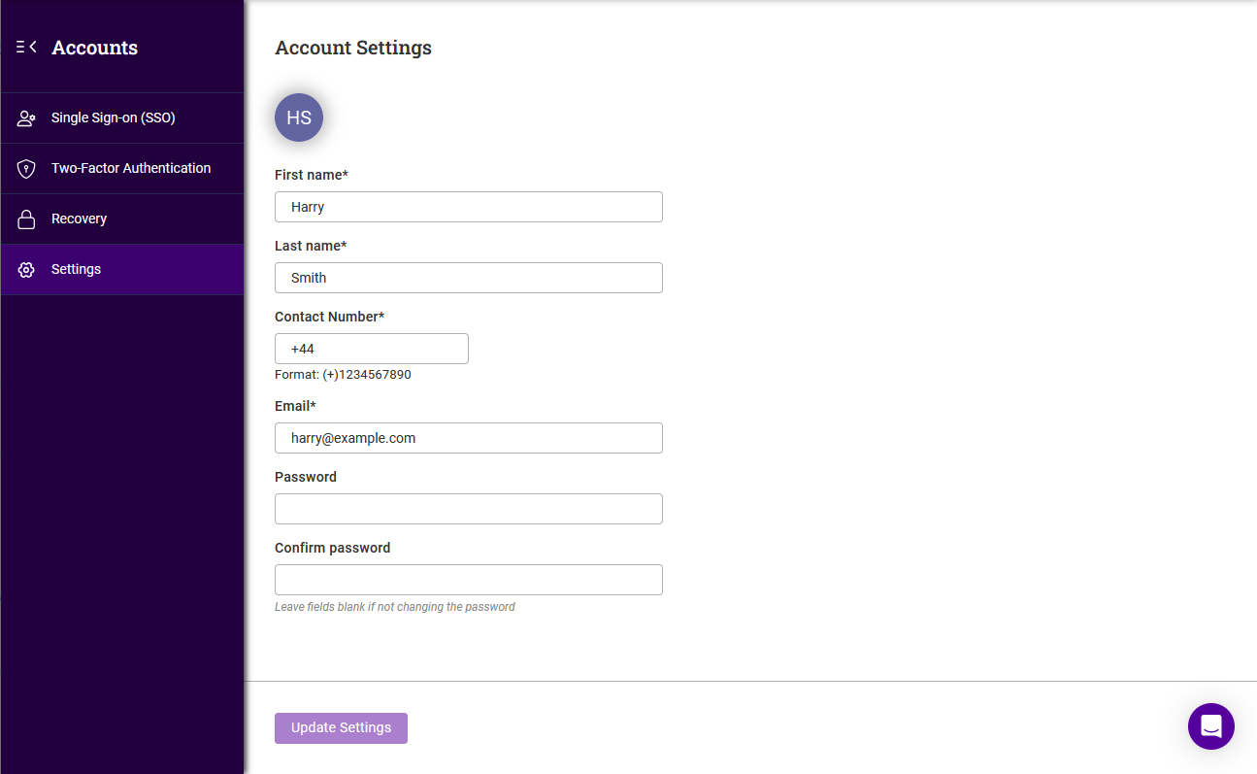Click the 'Leave fields blank' note
This screenshot has height=774, width=1257.
[x=395, y=607]
